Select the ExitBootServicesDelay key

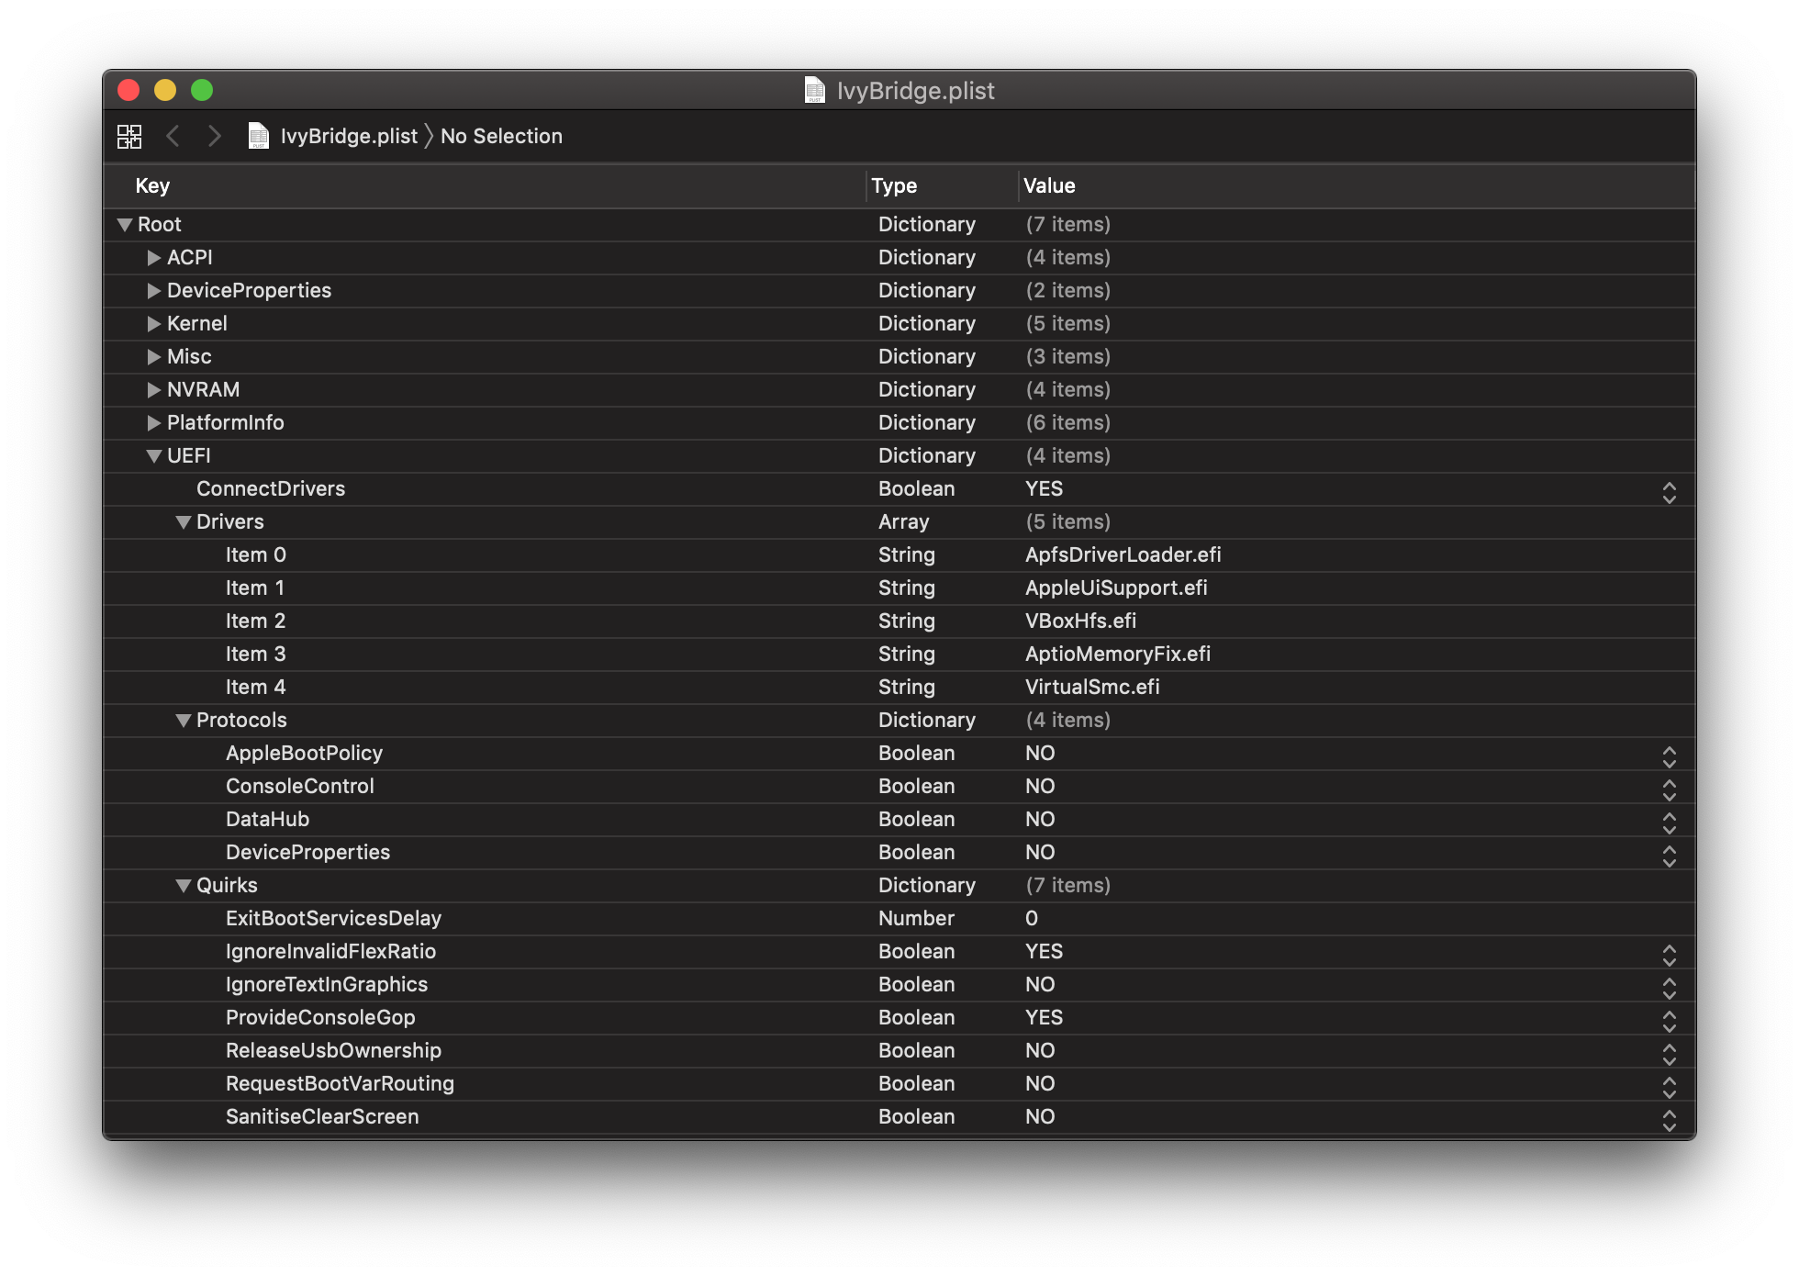333,918
